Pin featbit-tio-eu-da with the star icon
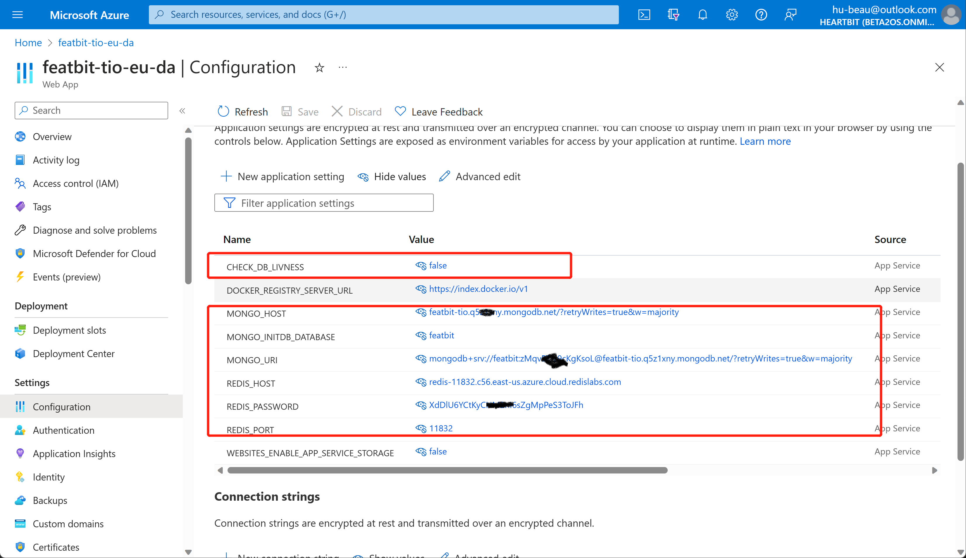 point(319,68)
